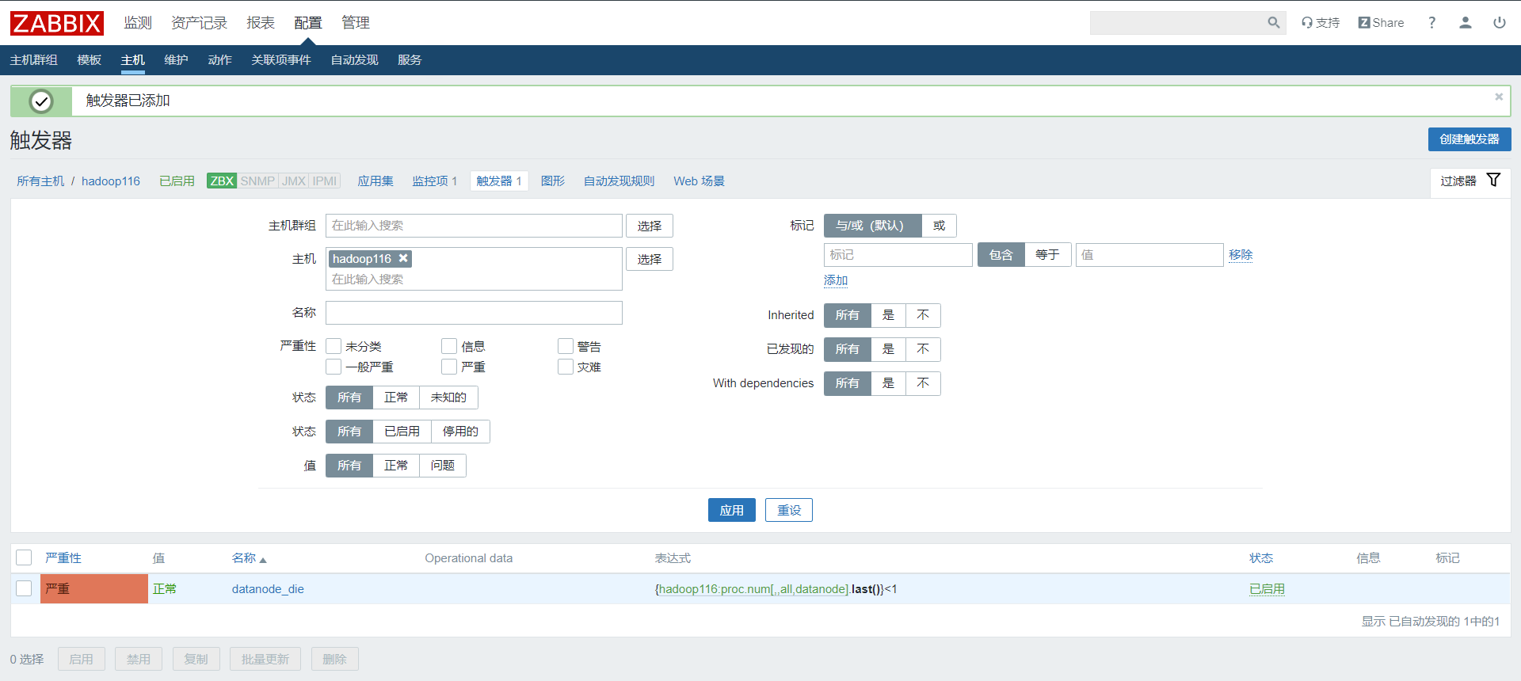The width and height of the screenshot is (1521, 681).
Task: Click 选择 next to 主机群组
Action: coord(650,226)
